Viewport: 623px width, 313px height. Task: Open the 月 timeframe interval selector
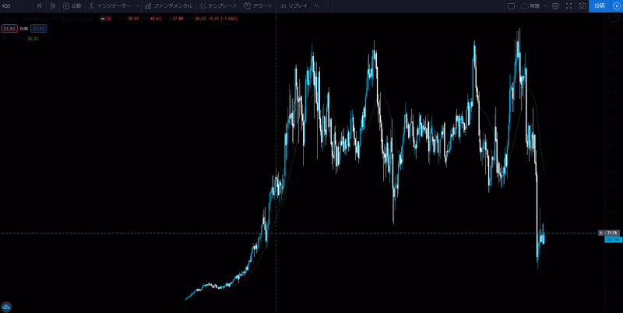[40, 5]
